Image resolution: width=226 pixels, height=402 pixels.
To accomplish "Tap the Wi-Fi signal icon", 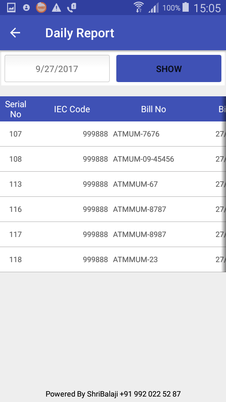I will [139, 7].
